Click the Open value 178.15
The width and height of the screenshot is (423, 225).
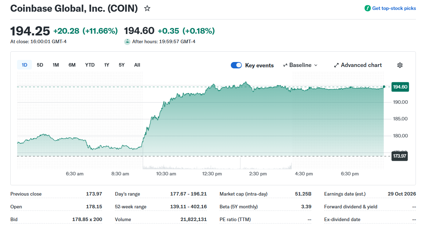tap(94, 207)
